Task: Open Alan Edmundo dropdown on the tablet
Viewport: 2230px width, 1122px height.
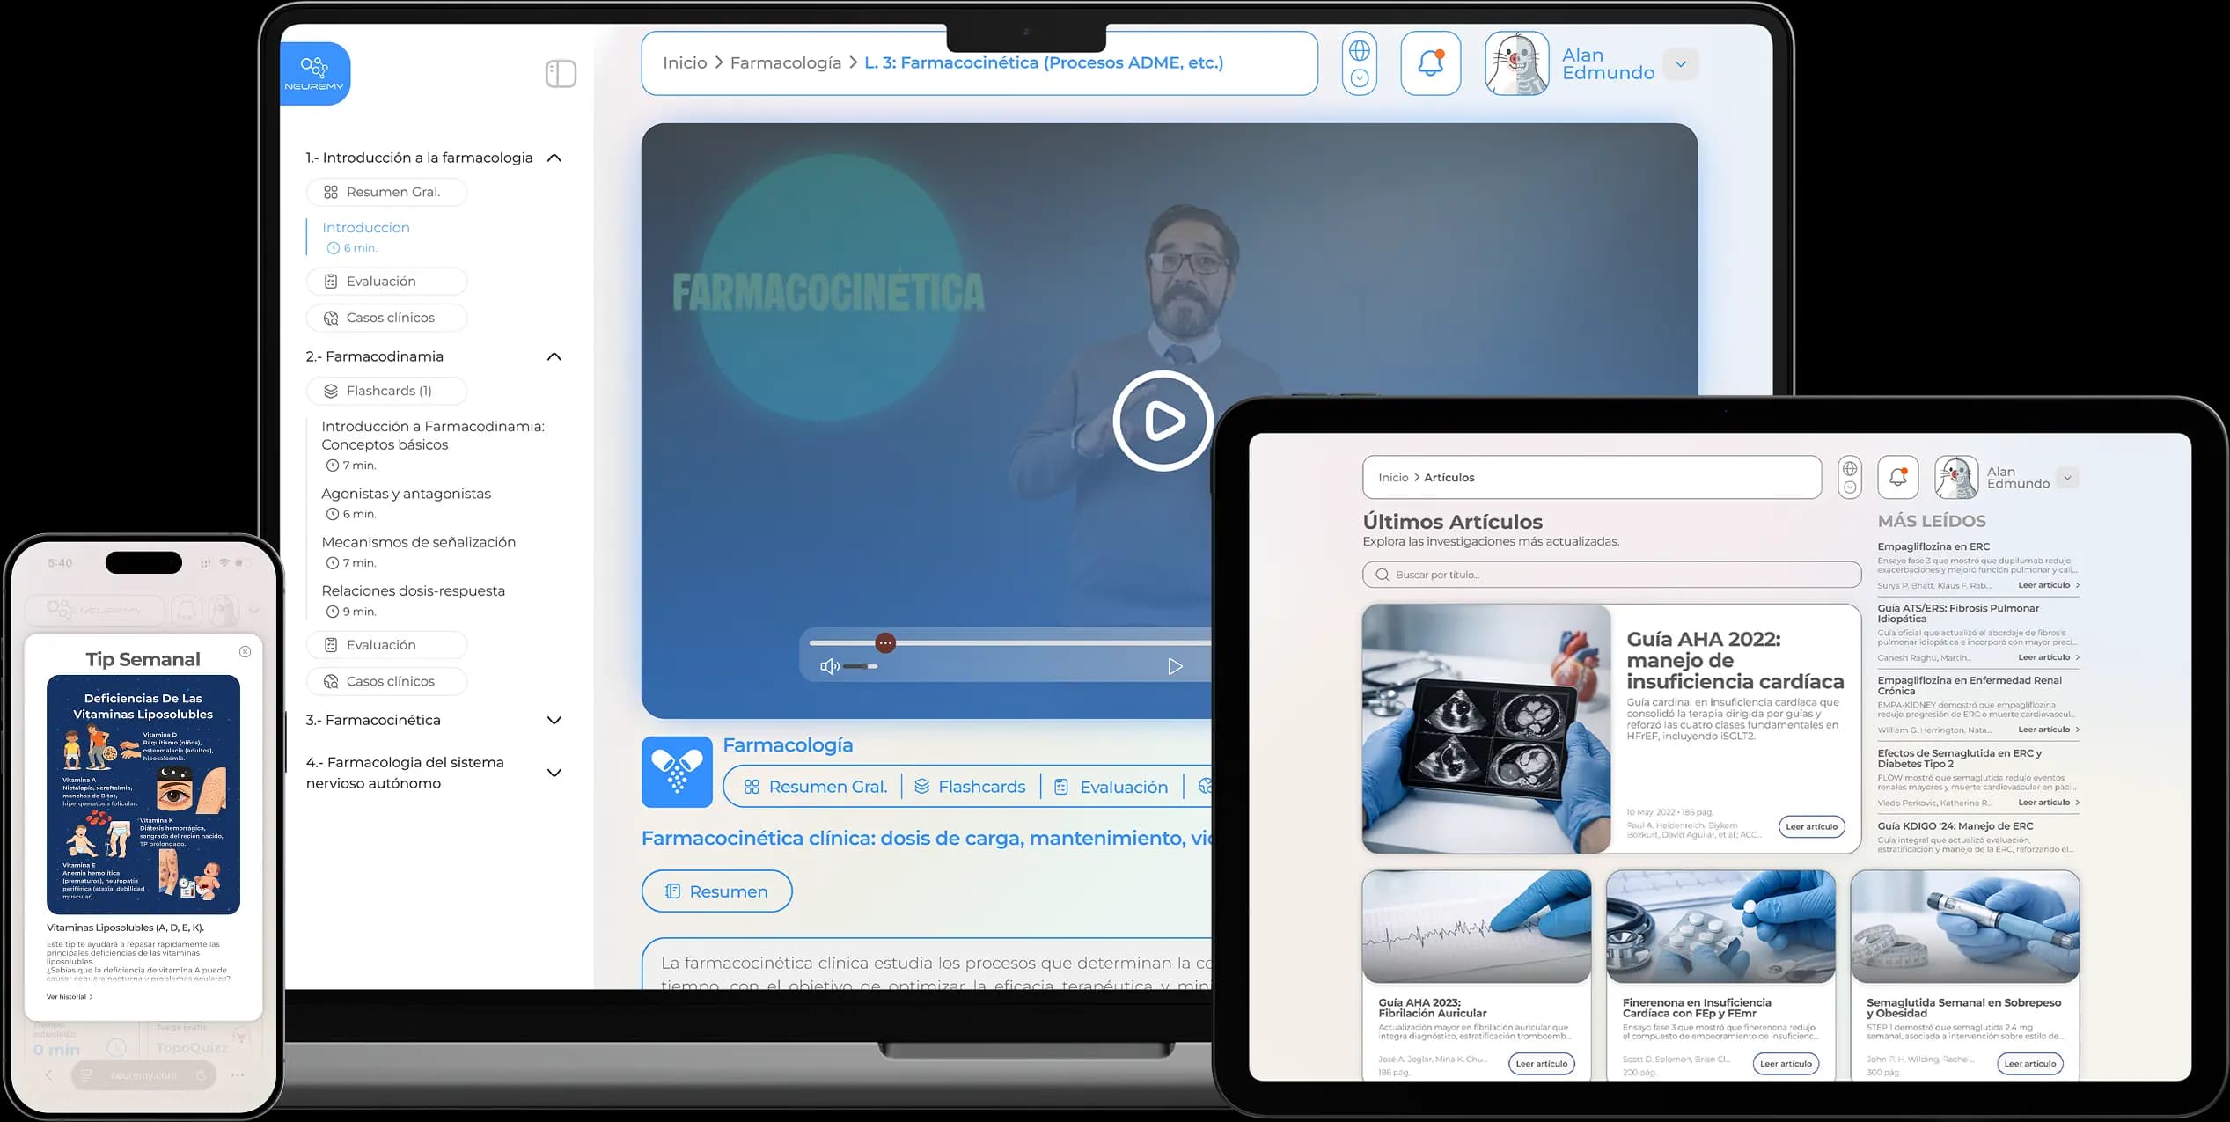Action: point(2068,478)
